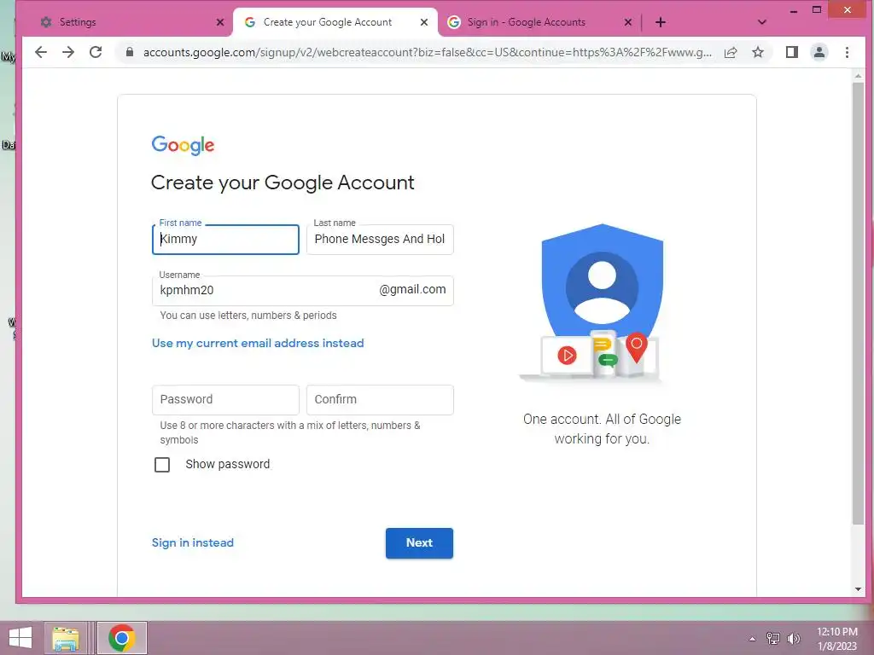Click the Username field
The image size is (874, 655).
(x=303, y=290)
